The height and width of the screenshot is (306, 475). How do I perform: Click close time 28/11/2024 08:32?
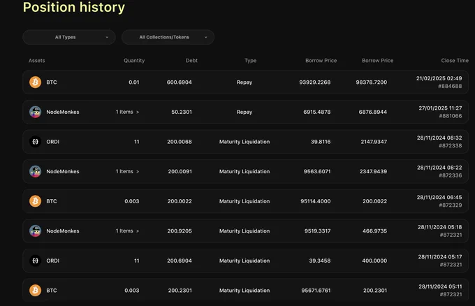point(439,138)
